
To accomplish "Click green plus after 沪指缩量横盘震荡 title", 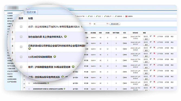I will click(73, 67).
